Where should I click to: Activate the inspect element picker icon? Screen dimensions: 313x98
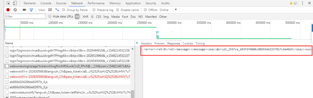point(8,3)
